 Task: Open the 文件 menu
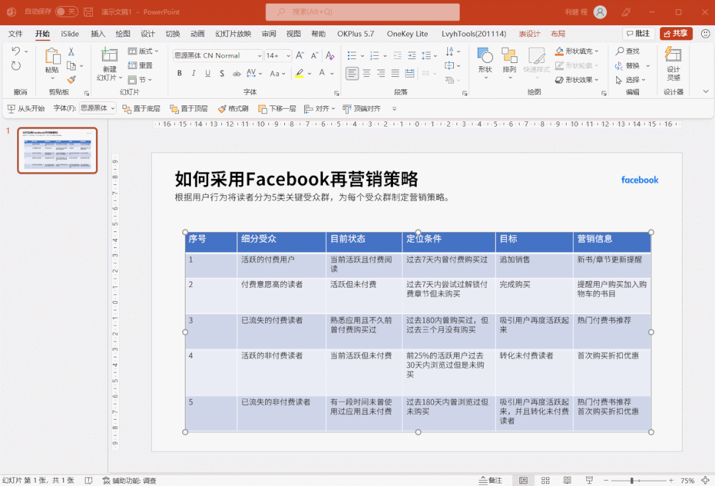pos(15,34)
